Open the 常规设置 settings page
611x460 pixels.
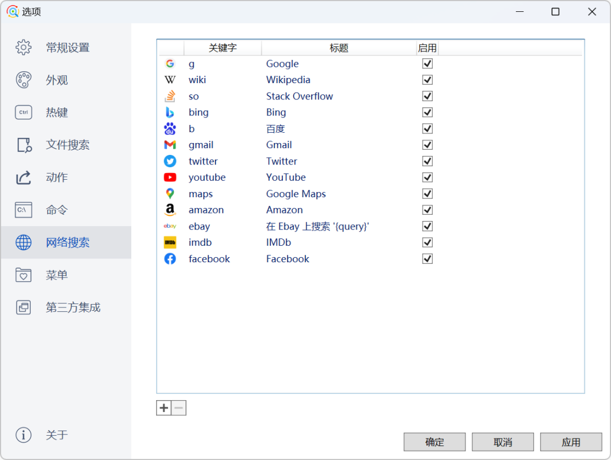(66, 47)
